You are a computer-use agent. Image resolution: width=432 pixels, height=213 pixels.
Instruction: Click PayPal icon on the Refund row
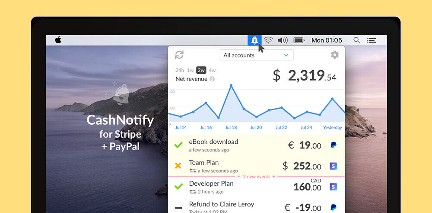pos(333,207)
